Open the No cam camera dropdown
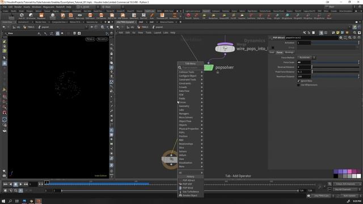Viewport: 363px width, 204px height. tap(102, 39)
